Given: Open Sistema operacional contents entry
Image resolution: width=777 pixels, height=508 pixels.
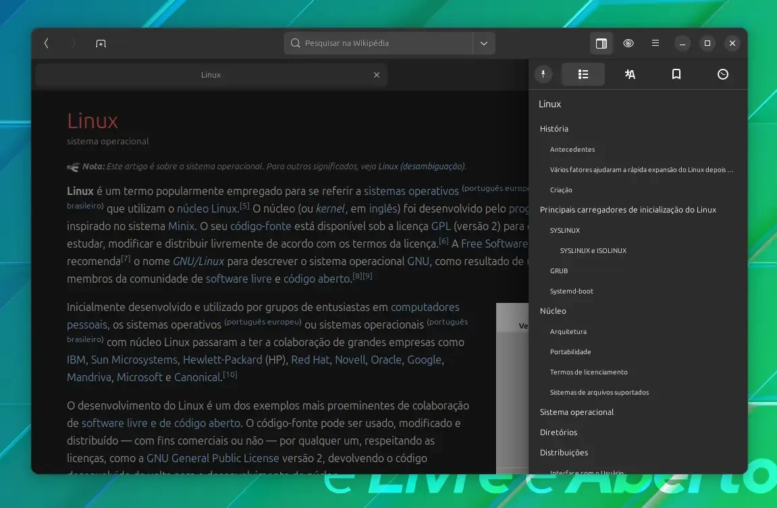Looking at the screenshot, I should click(x=577, y=412).
